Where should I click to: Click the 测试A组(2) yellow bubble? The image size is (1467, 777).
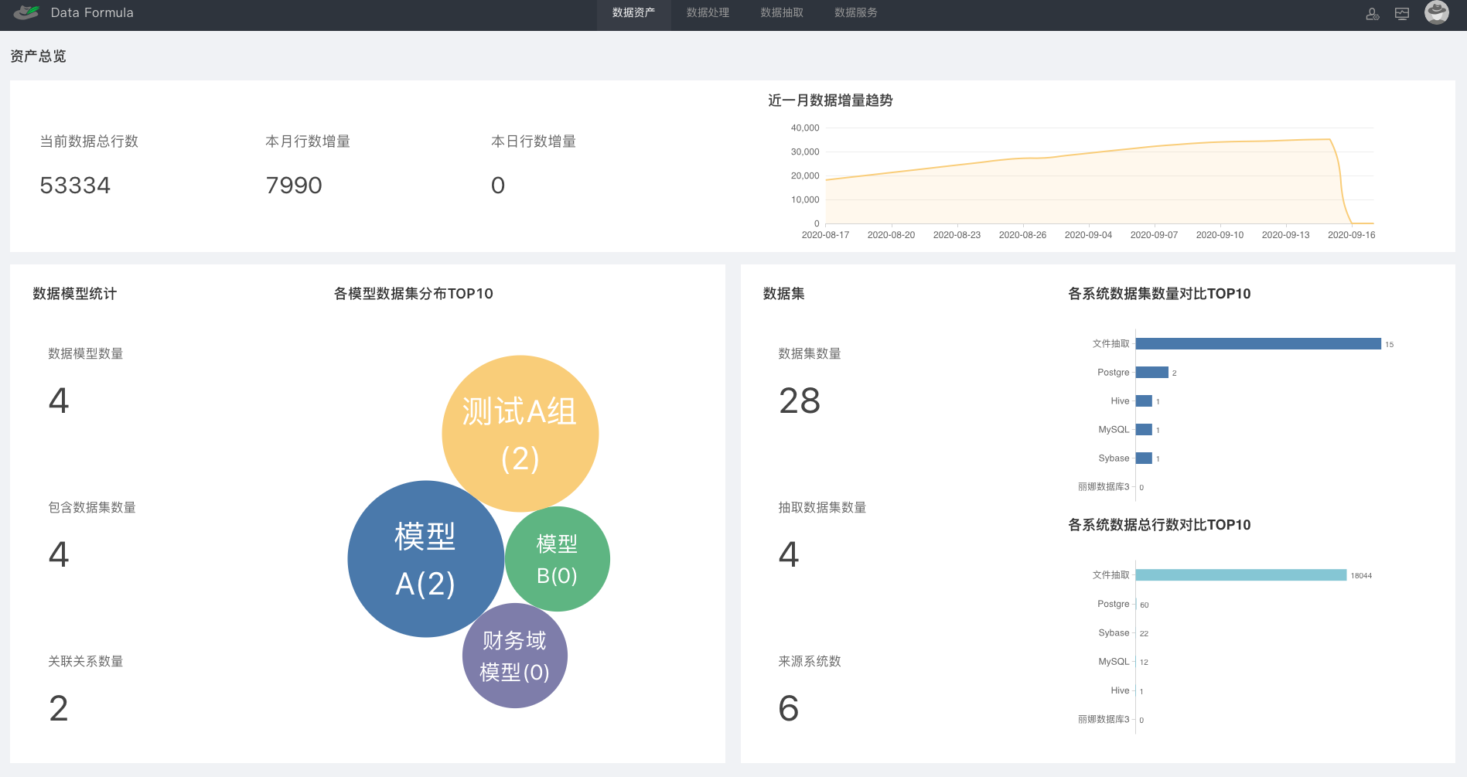tap(520, 434)
